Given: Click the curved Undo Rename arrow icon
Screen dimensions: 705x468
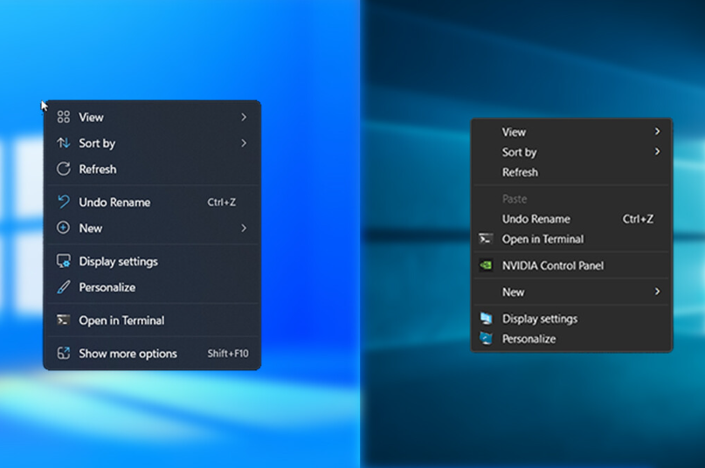Looking at the screenshot, I should point(63,202).
